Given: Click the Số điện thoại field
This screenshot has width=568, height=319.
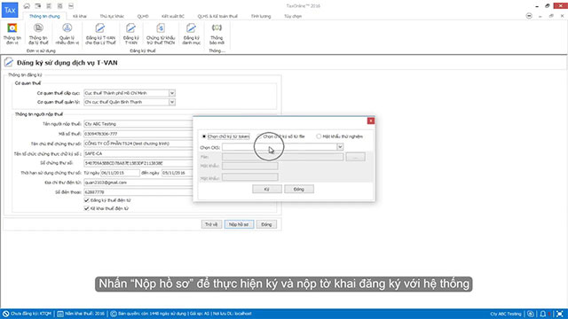Looking at the screenshot, I should (138, 192).
